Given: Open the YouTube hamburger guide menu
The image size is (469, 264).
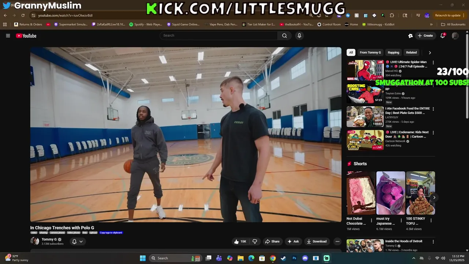Looking at the screenshot, I should 8,36.
